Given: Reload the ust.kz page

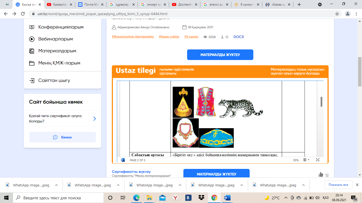Looking at the screenshot, I should tap(23, 14).
